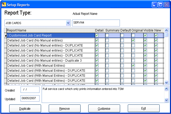
Task: Click the Exit button
Action: point(143,108)
